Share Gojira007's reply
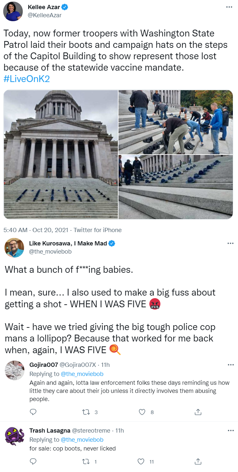The width and height of the screenshot is (238, 472). pos(198,412)
